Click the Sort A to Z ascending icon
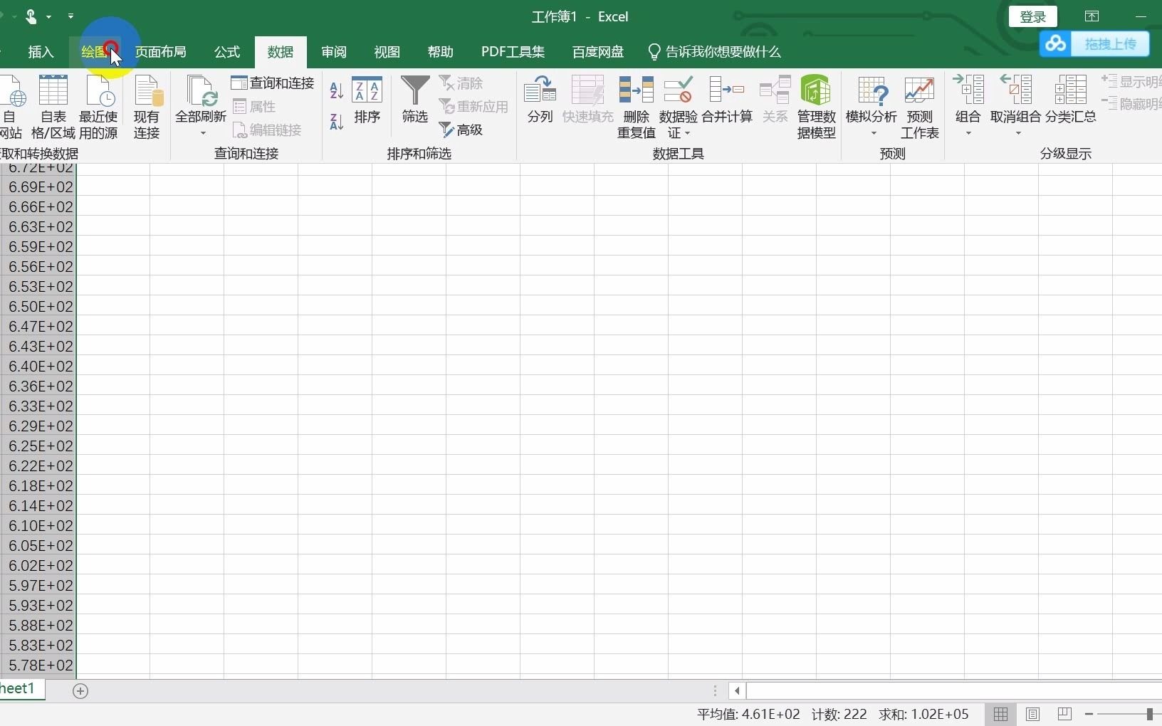Viewport: 1162px width, 726px height. click(337, 90)
